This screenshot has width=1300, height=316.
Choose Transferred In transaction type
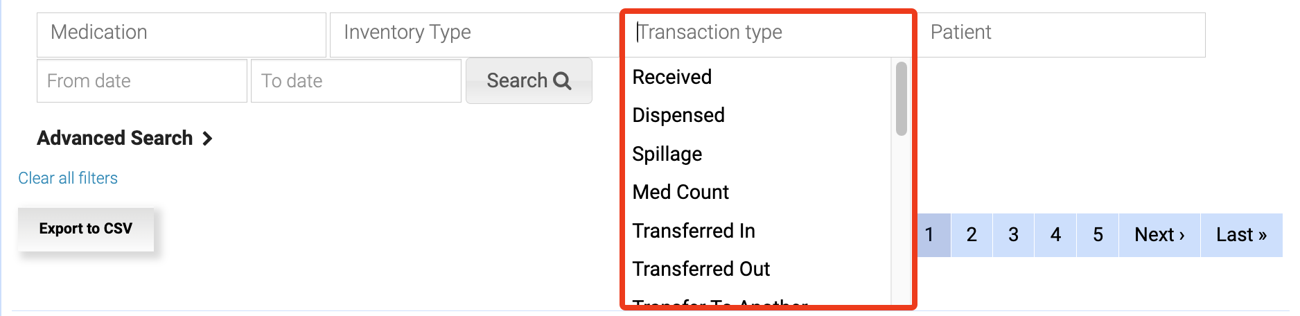point(694,231)
